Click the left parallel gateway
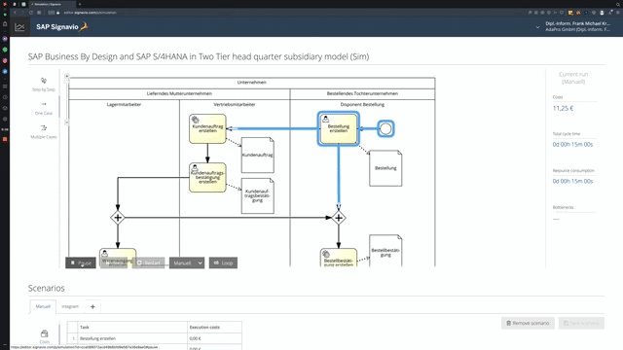Screen dimensions: 623x350 tap(118, 218)
